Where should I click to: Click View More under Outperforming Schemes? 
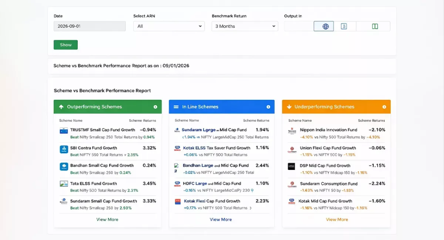[x=107, y=219]
